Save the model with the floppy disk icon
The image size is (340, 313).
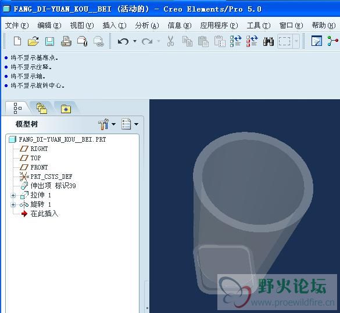click(x=49, y=41)
